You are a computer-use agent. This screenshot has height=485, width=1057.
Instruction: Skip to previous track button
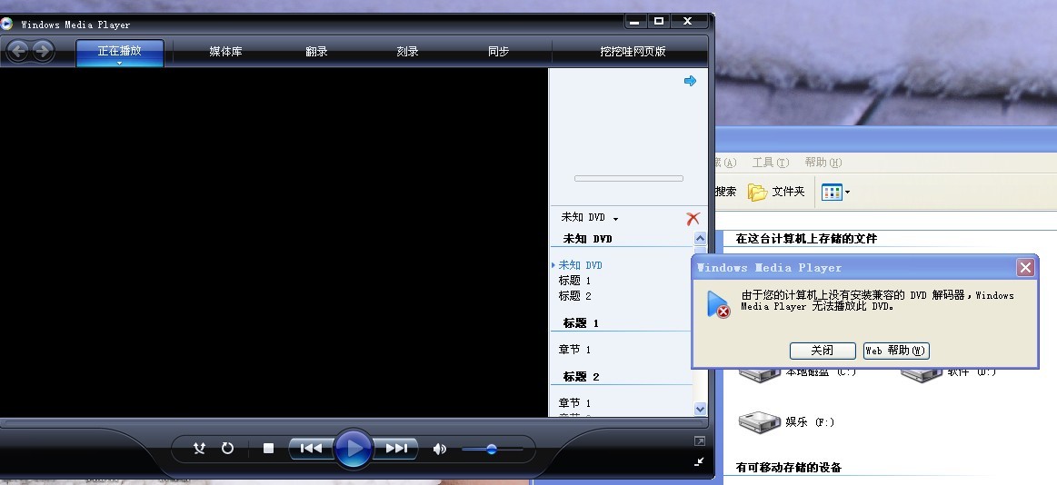[311, 448]
